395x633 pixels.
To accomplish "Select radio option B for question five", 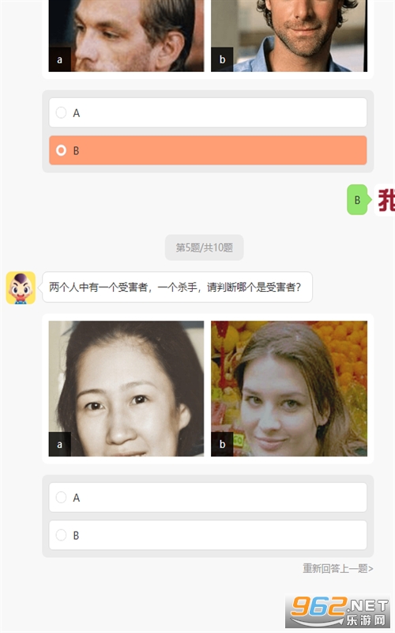I will [x=208, y=535].
